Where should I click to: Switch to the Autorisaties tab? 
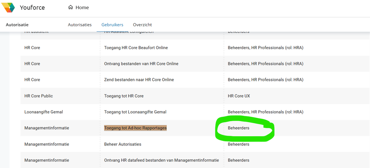click(x=80, y=25)
